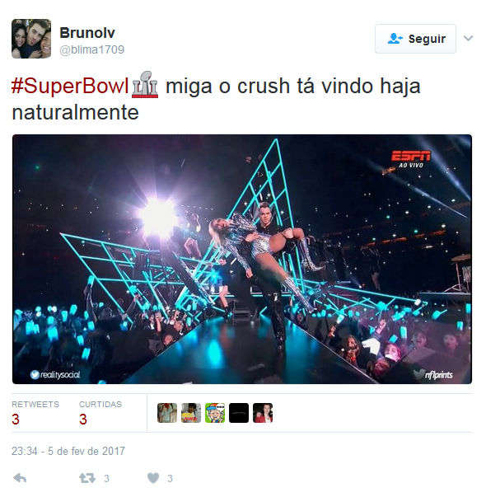The image size is (486, 497).
Task: Click the reply arrow icon
Action: click(20, 478)
